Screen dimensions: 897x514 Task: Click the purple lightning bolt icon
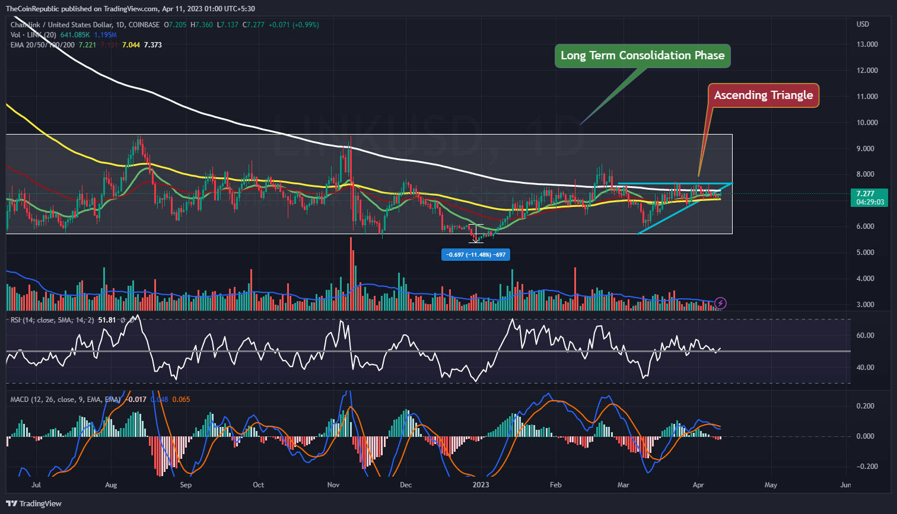coord(721,303)
